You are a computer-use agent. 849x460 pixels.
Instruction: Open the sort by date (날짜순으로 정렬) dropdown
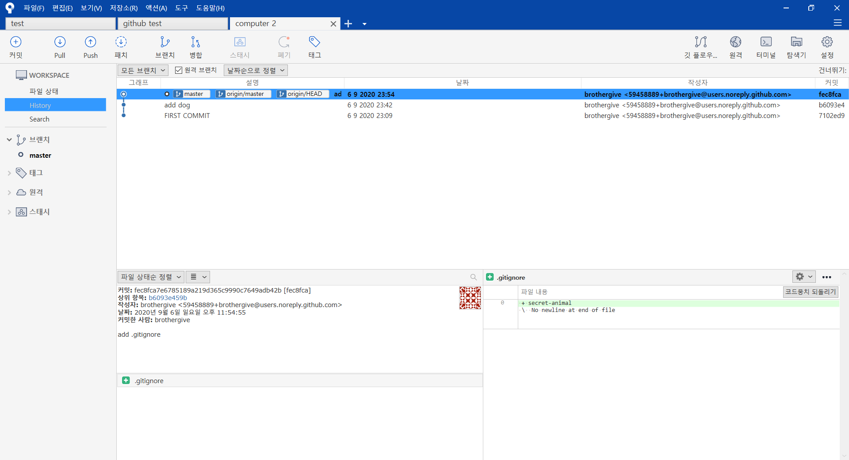click(256, 70)
